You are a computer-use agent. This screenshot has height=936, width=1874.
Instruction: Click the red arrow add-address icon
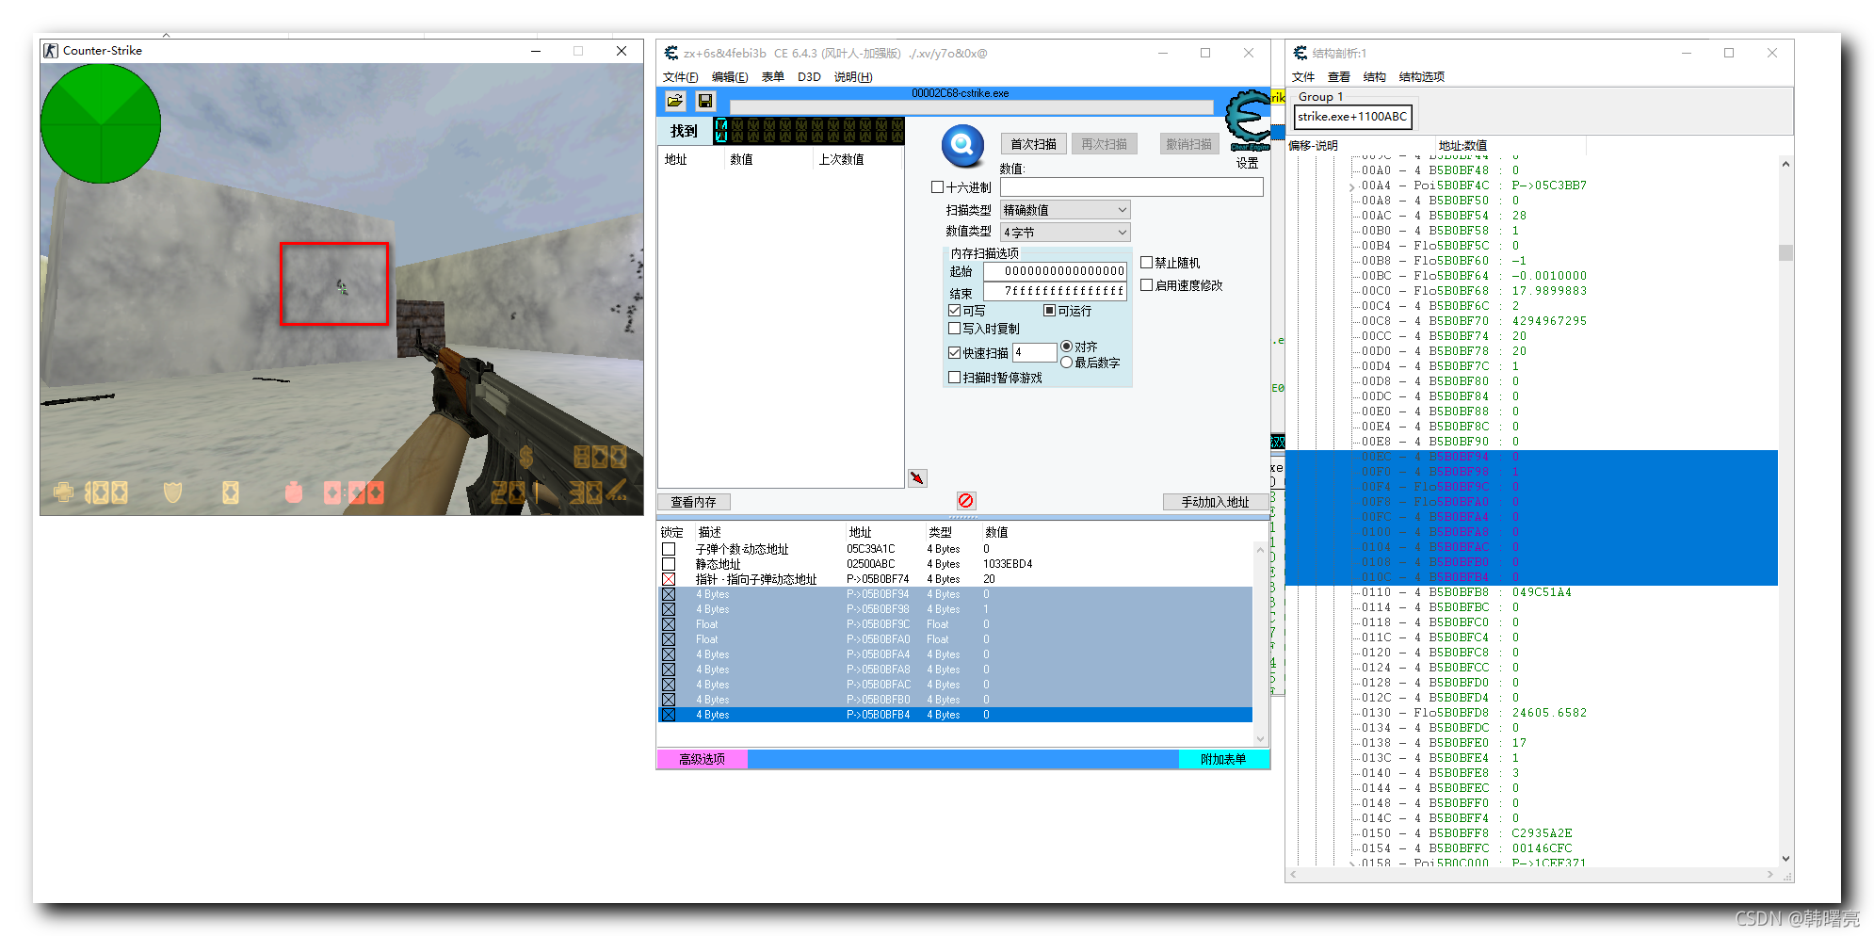[917, 478]
